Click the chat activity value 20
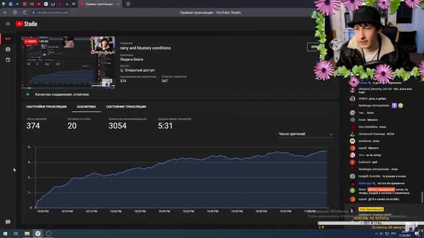This screenshot has width=424, height=238. (x=72, y=126)
